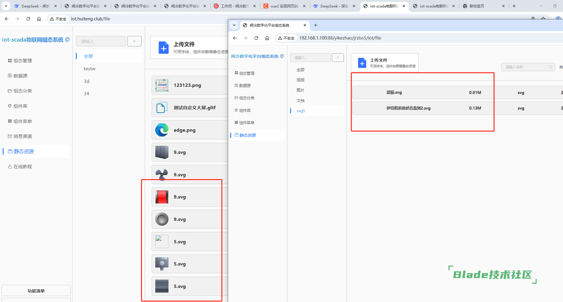The width and height of the screenshot is (563, 302).
Task: Switch to the first DeepSeek tab
Action: pos(35,6)
